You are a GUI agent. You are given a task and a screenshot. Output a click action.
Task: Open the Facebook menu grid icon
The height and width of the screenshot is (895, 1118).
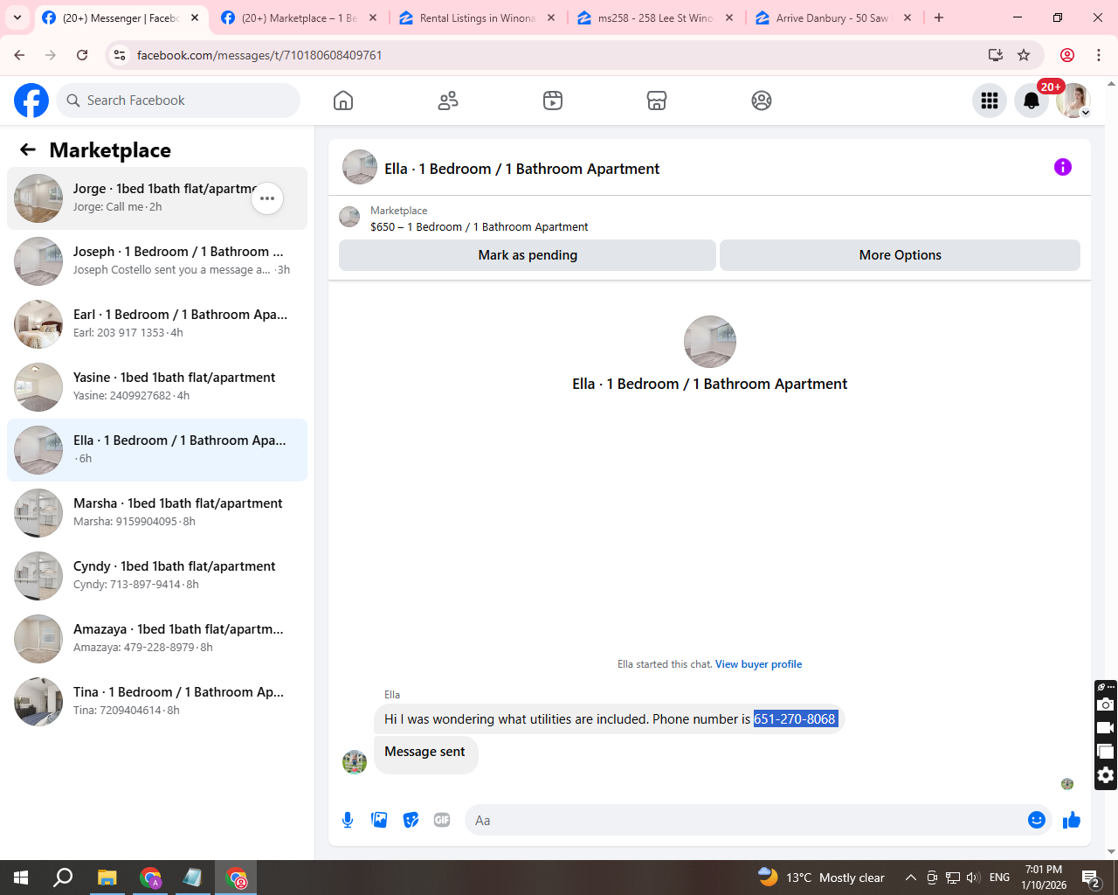[x=990, y=101]
